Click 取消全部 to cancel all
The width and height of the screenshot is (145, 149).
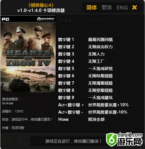tap(96, 119)
